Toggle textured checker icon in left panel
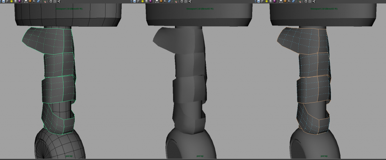Viewport: 386px width, 160px height. pyautogui.click(x=8, y=1)
